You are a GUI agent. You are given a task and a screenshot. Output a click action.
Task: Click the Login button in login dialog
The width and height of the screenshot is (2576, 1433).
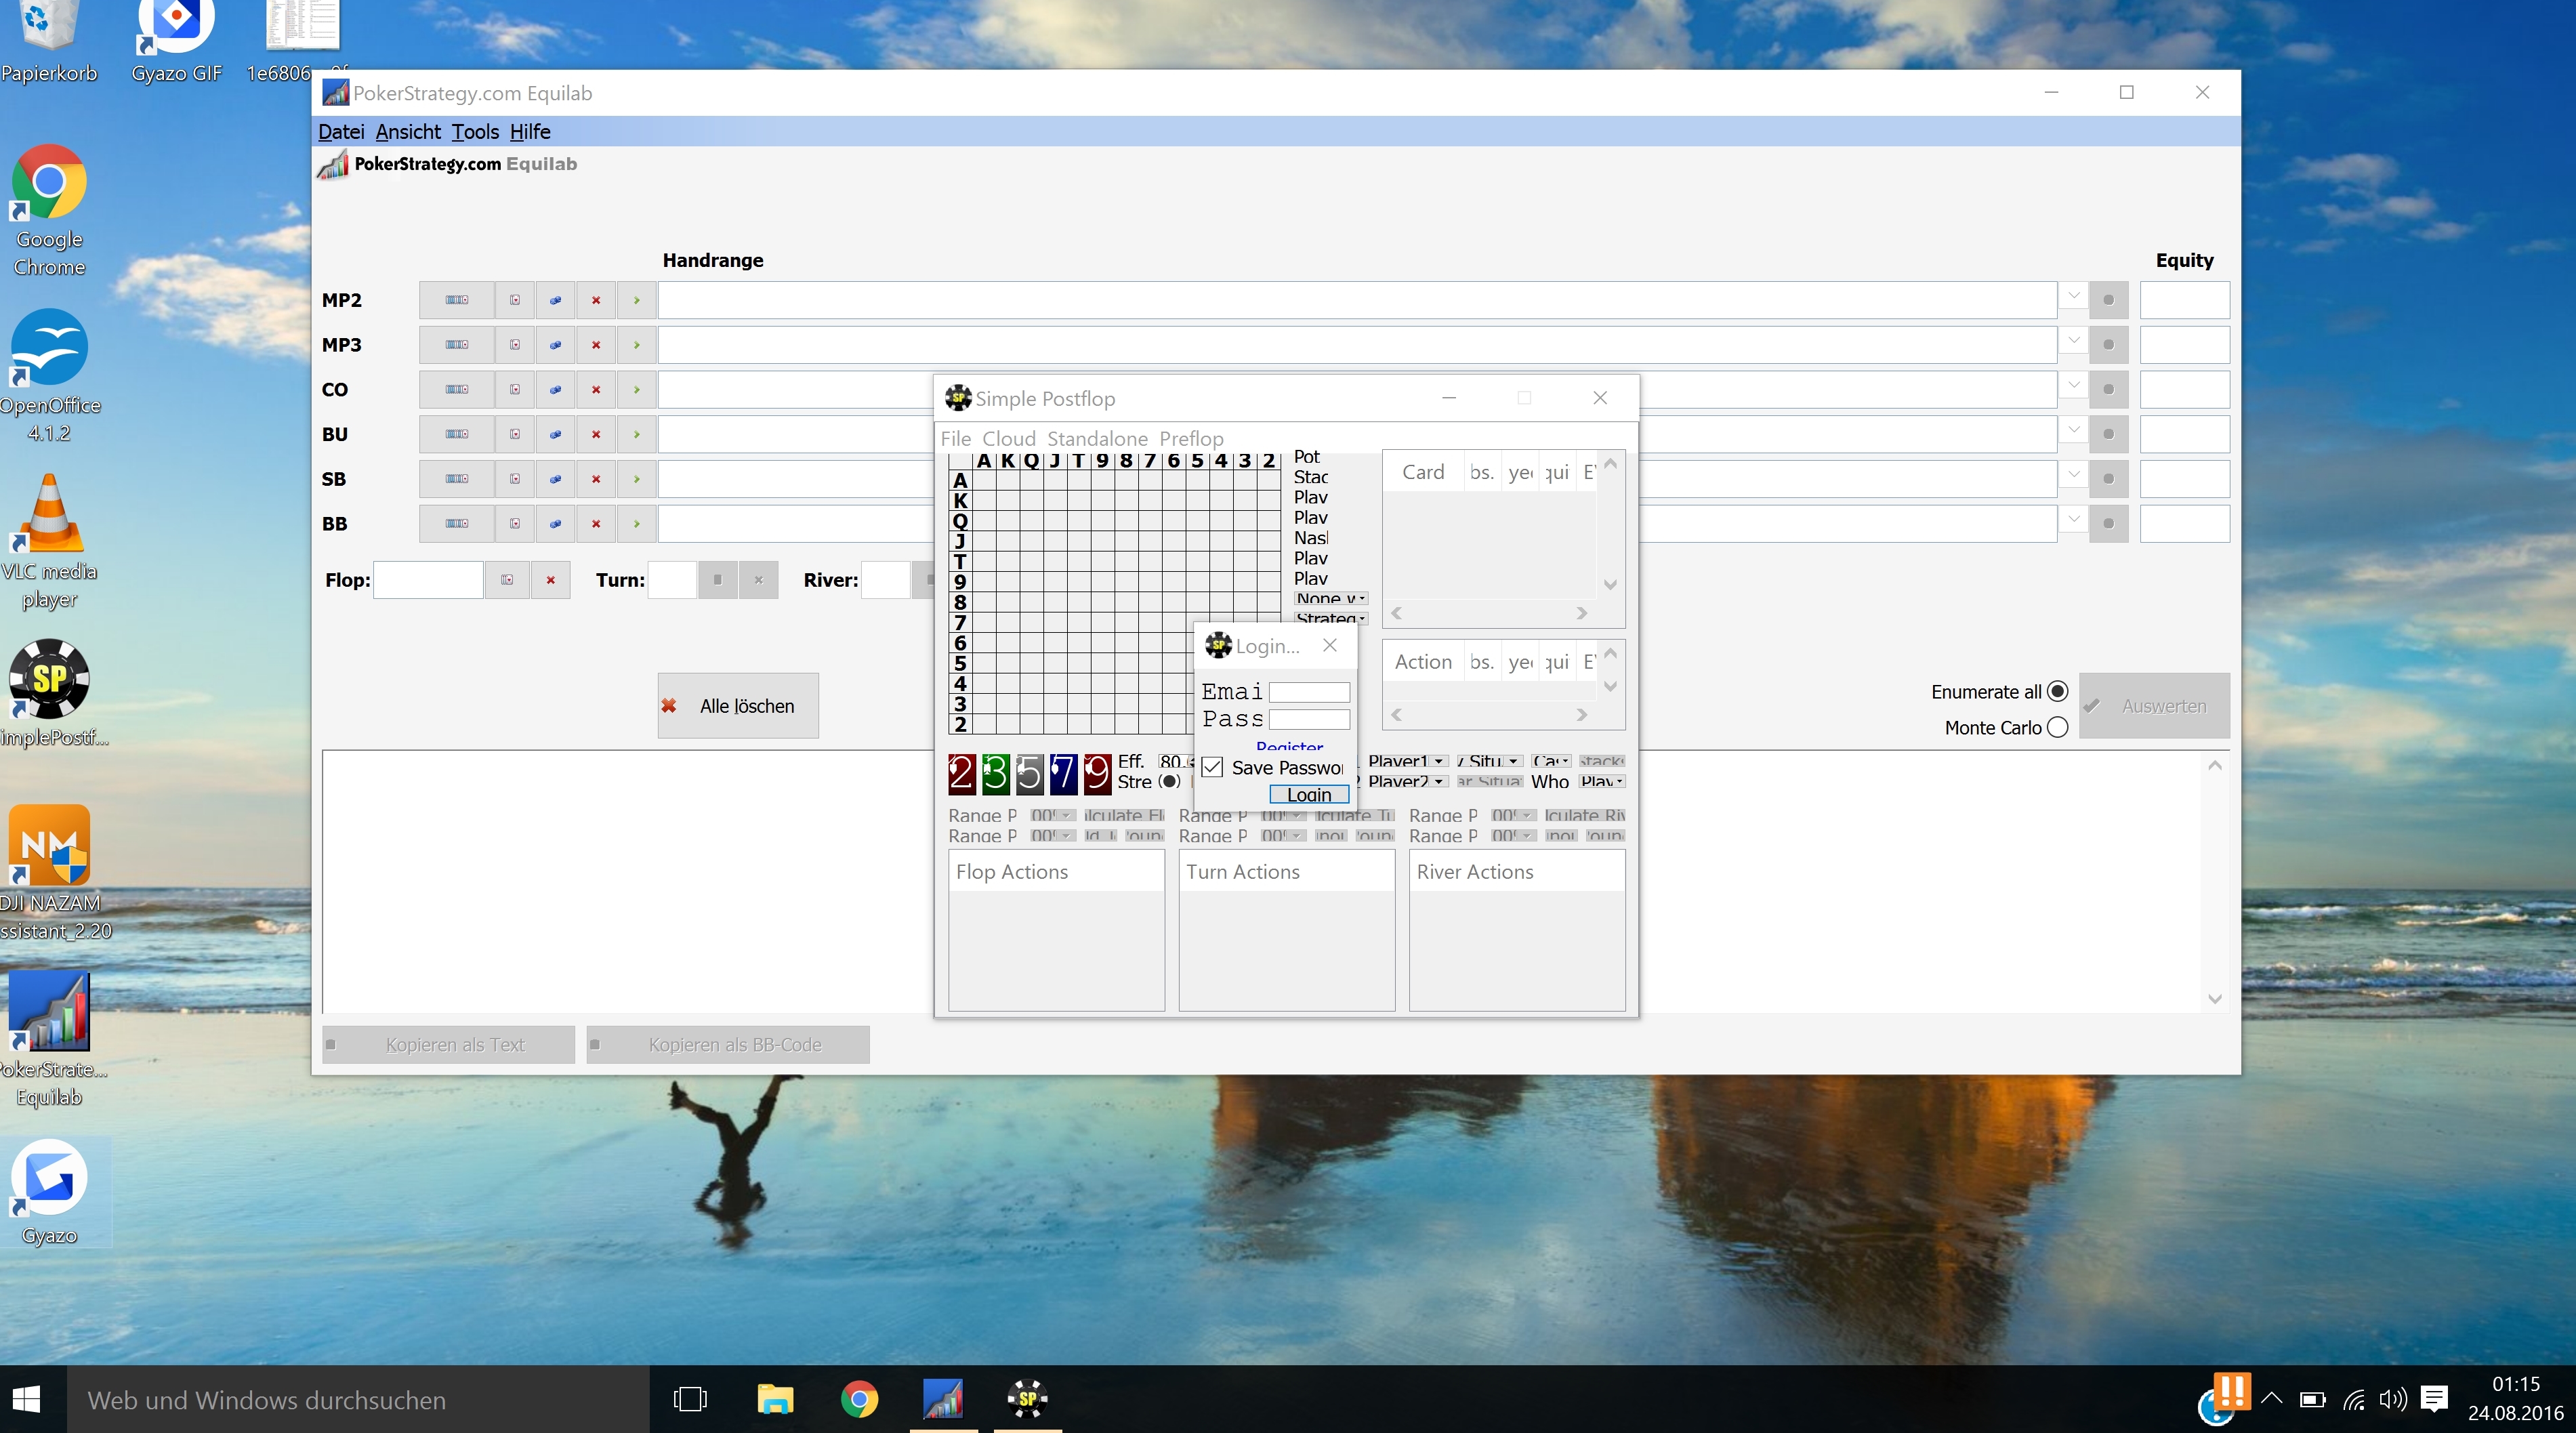1309,795
